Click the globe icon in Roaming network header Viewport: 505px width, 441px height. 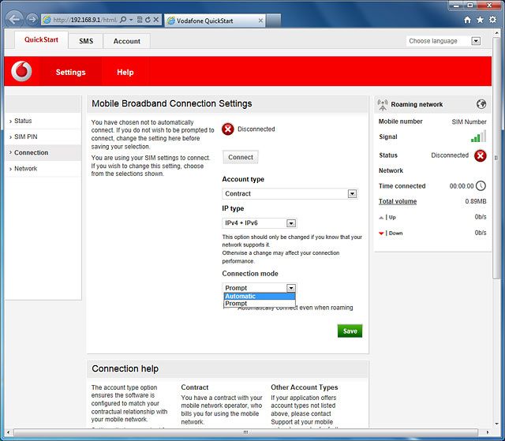481,104
